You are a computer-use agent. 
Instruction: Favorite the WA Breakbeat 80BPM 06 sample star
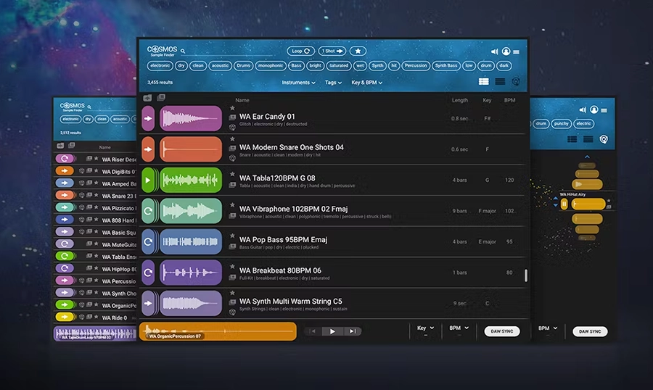tap(232, 267)
